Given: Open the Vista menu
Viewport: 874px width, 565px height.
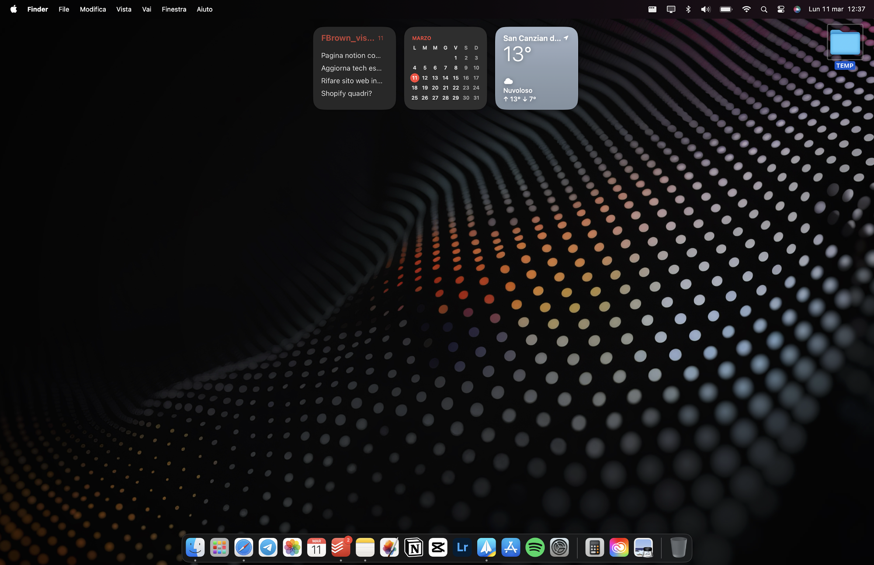Looking at the screenshot, I should pyautogui.click(x=124, y=9).
